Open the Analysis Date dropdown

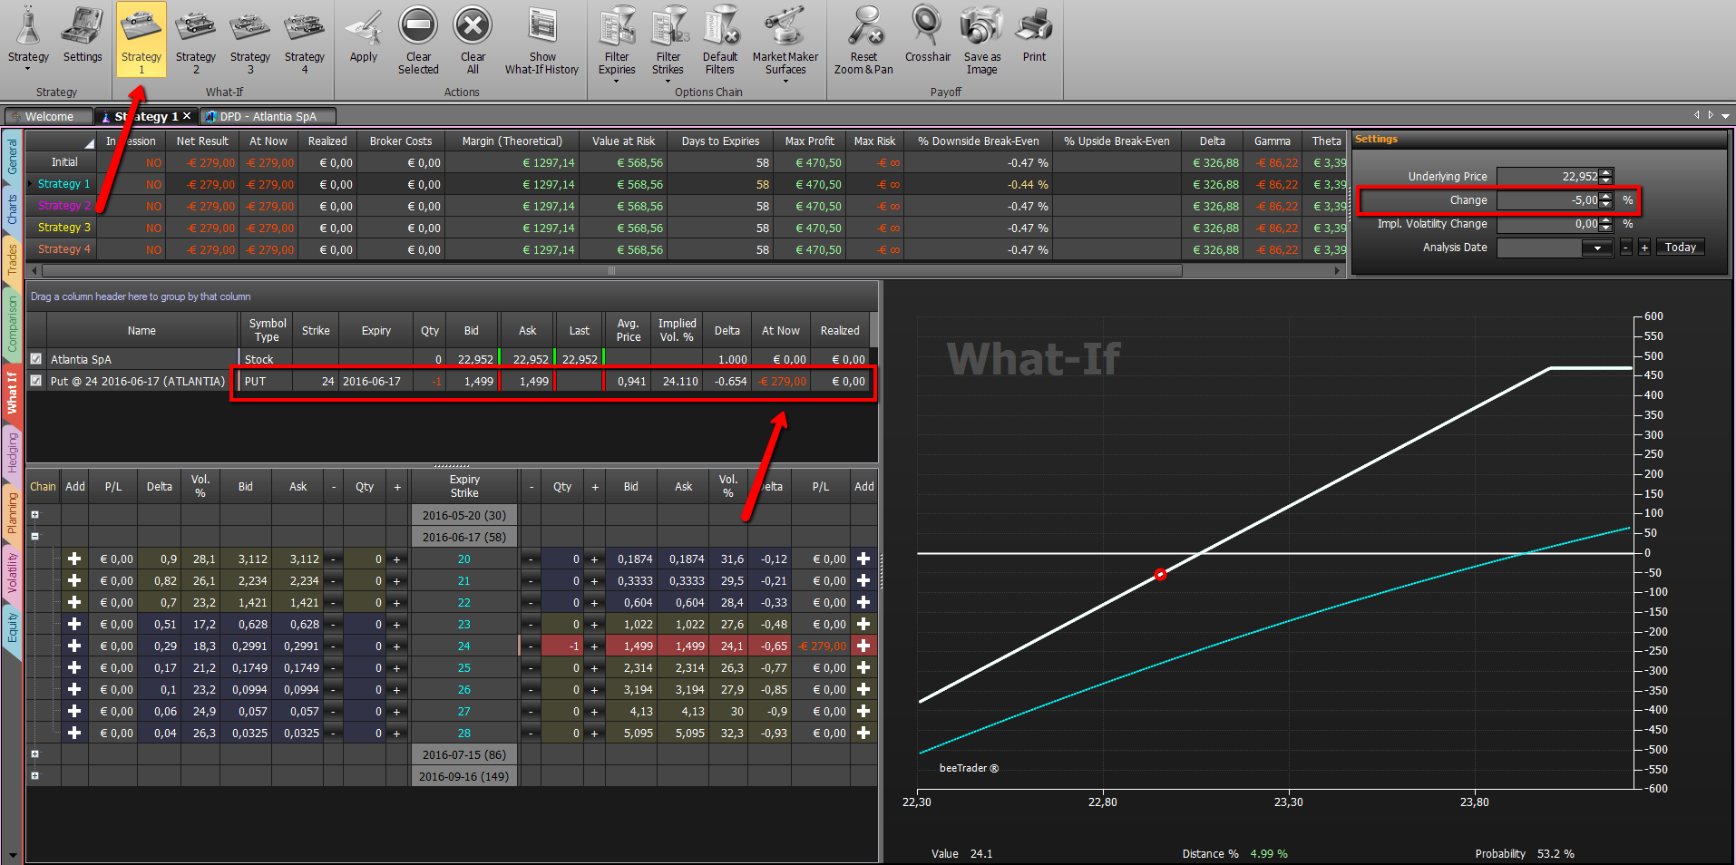pos(1597,248)
